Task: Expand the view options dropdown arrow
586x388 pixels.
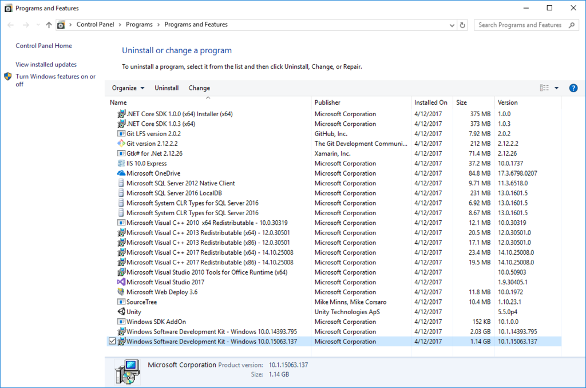Action: [x=556, y=88]
